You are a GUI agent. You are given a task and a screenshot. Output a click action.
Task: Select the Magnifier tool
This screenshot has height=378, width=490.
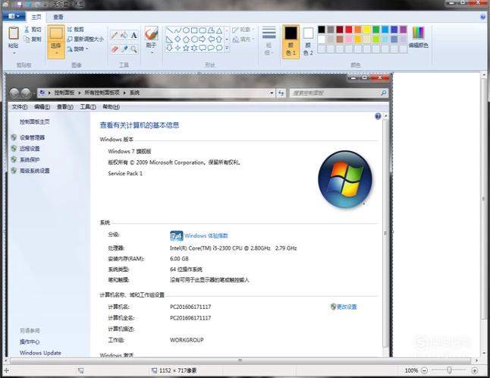point(133,49)
